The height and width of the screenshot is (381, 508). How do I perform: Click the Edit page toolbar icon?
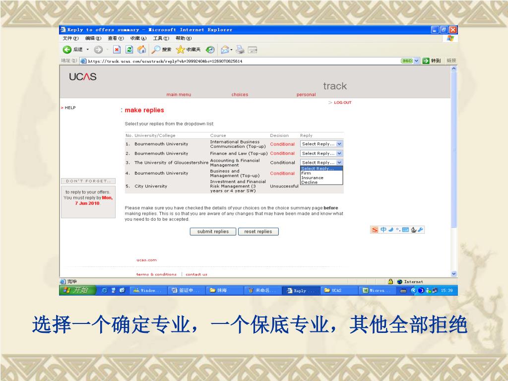pos(253,50)
